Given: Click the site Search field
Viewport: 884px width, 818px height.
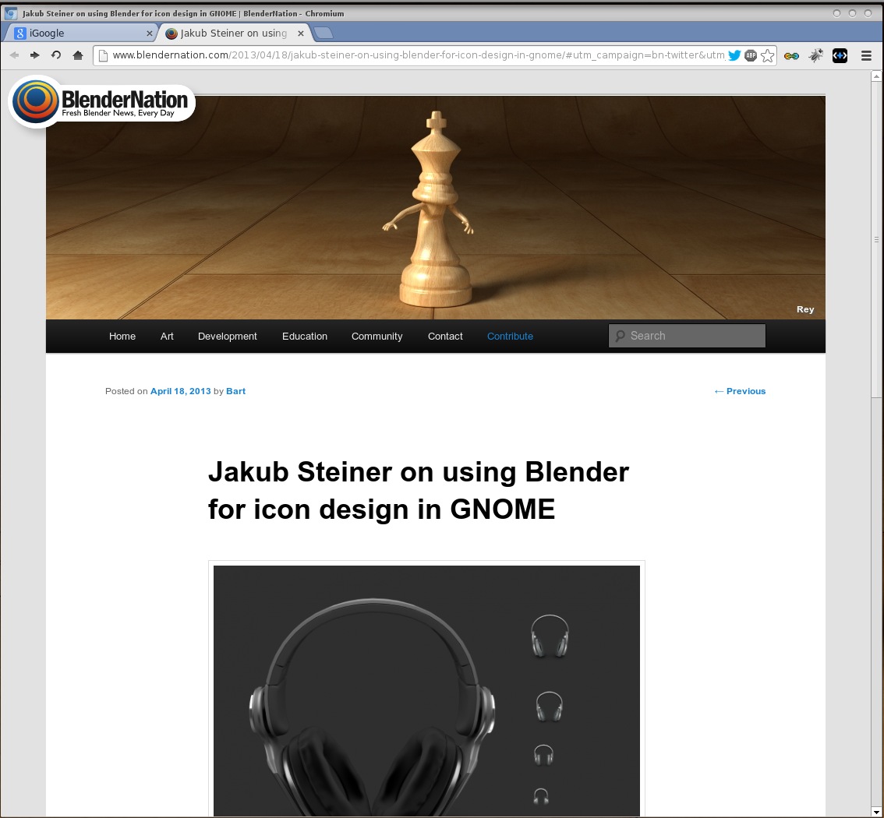Looking at the screenshot, I should click(688, 336).
